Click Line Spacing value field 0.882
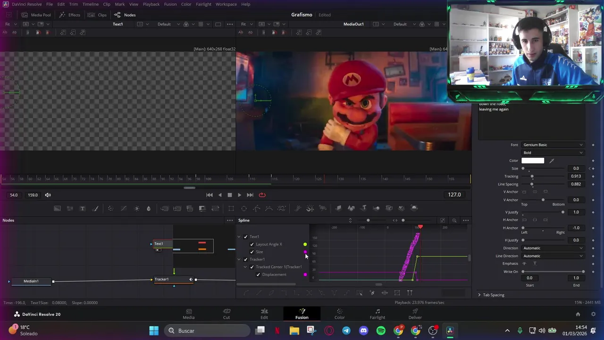 [576, 185]
